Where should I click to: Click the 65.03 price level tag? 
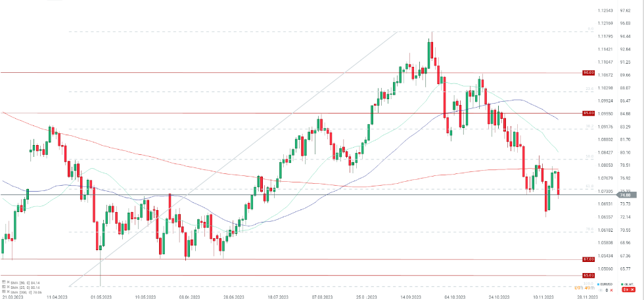pyautogui.click(x=589, y=275)
